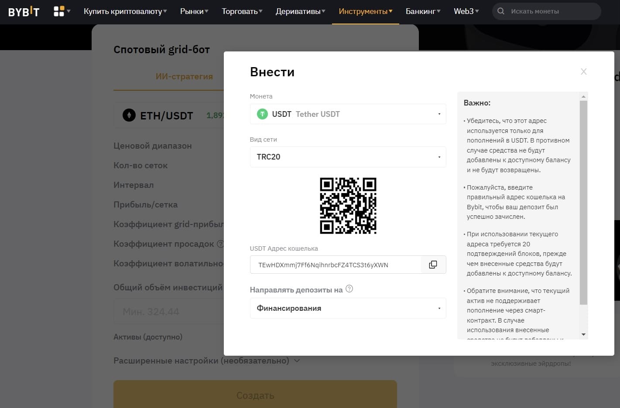Click the Мин. 324.44 investment input

(169, 312)
